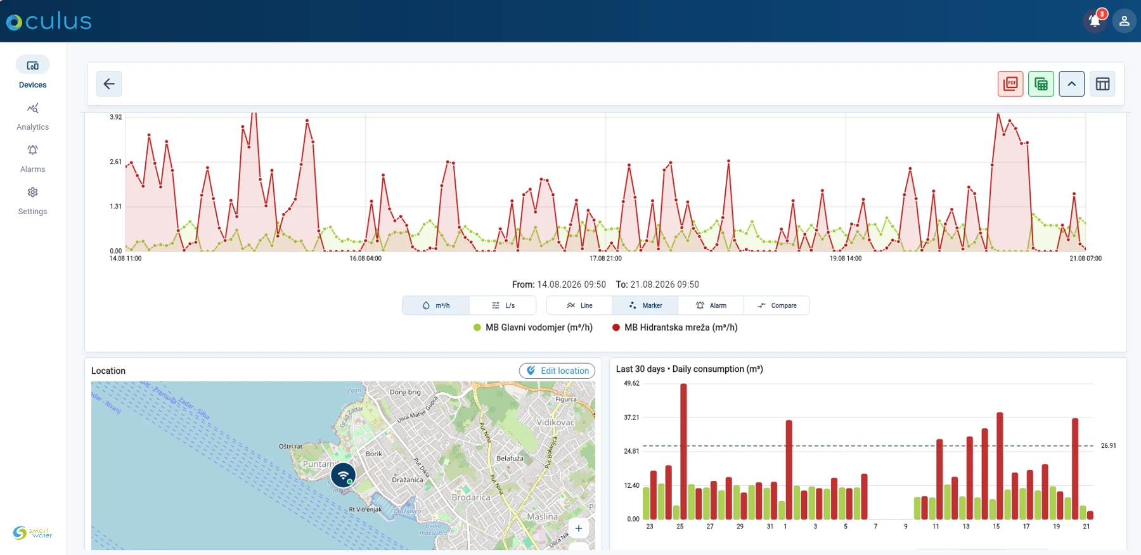Enable Compare mode on chart
The height and width of the screenshot is (555, 1141).
click(777, 305)
